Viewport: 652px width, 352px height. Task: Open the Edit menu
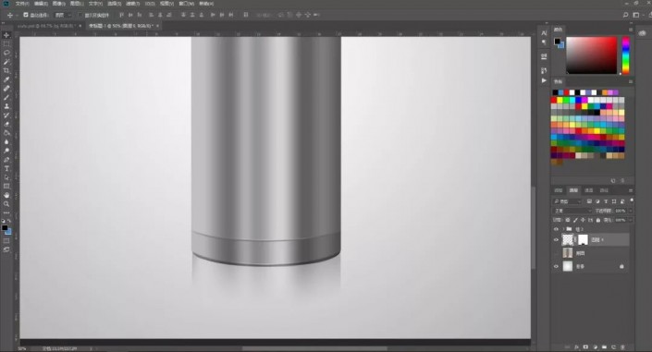41,4
